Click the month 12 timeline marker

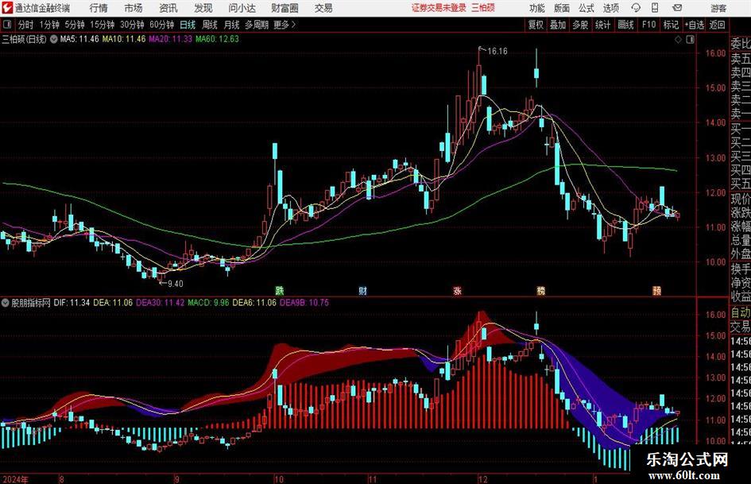click(x=482, y=478)
